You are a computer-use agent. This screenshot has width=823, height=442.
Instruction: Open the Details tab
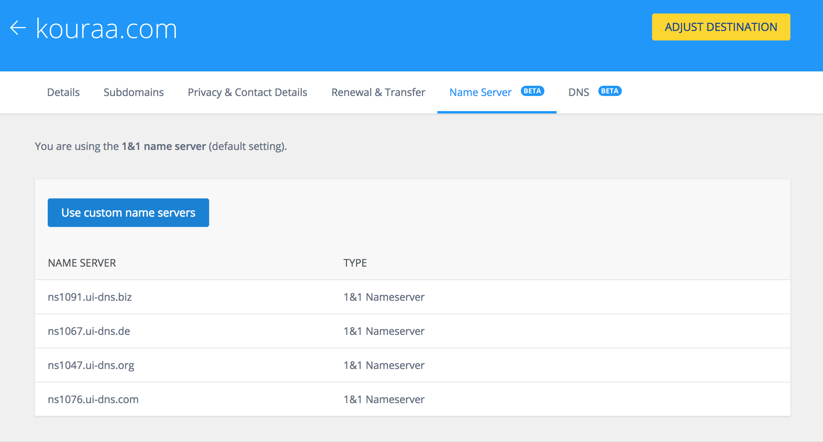pyautogui.click(x=63, y=92)
